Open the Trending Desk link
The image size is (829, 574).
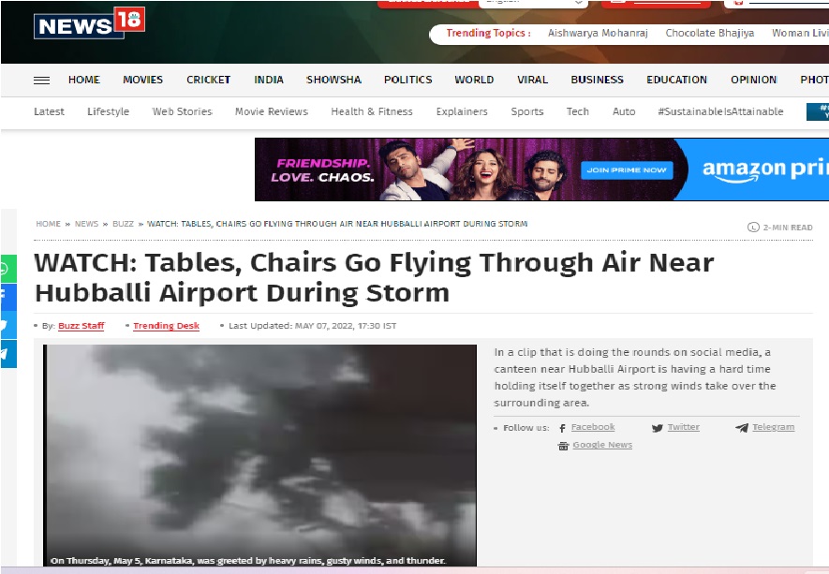pyautogui.click(x=166, y=326)
